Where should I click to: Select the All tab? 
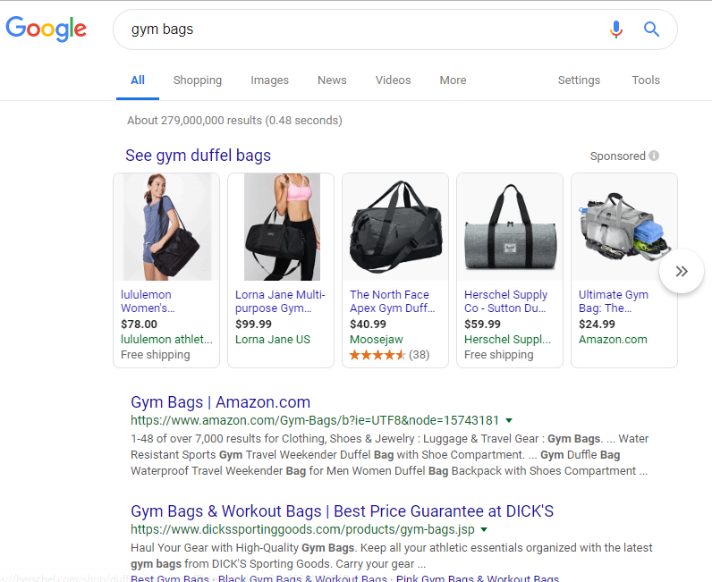(x=138, y=80)
